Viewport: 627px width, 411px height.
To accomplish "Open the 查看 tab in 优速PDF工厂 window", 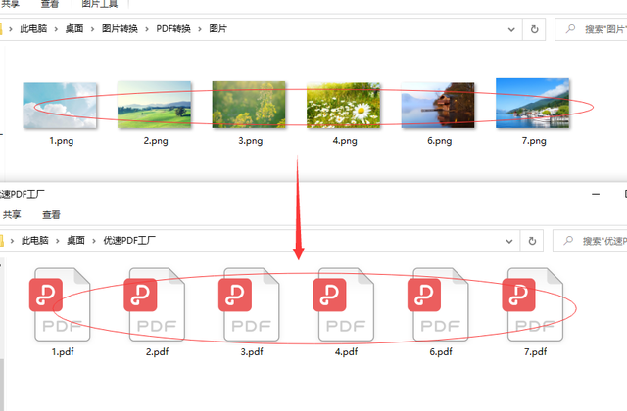I will [x=51, y=215].
